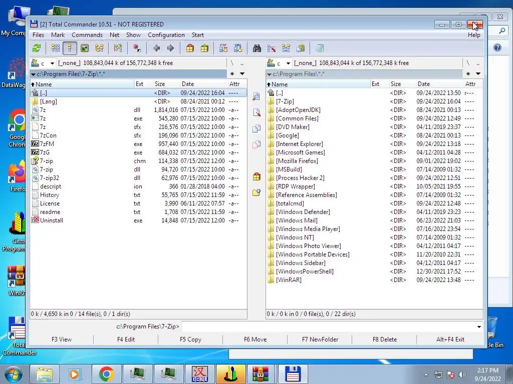Click the green Reread source refresh icon
This screenshot has height=384, width=513.
pyautogui.click(x=37, y=48)
